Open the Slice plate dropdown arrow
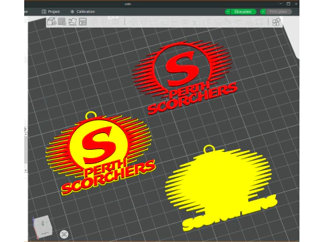Screen dimensions: 323x242 click(x=227, y=11)
